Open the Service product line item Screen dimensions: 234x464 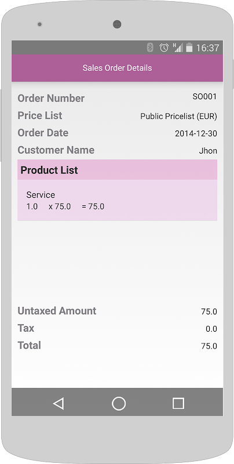pos(118,200)
